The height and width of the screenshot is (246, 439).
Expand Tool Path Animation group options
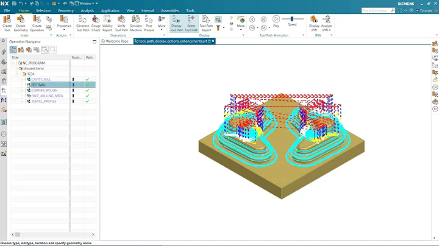pos(303,35)
